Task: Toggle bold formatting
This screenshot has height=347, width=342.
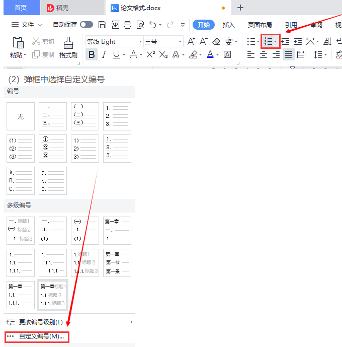Action: (92, 54)
